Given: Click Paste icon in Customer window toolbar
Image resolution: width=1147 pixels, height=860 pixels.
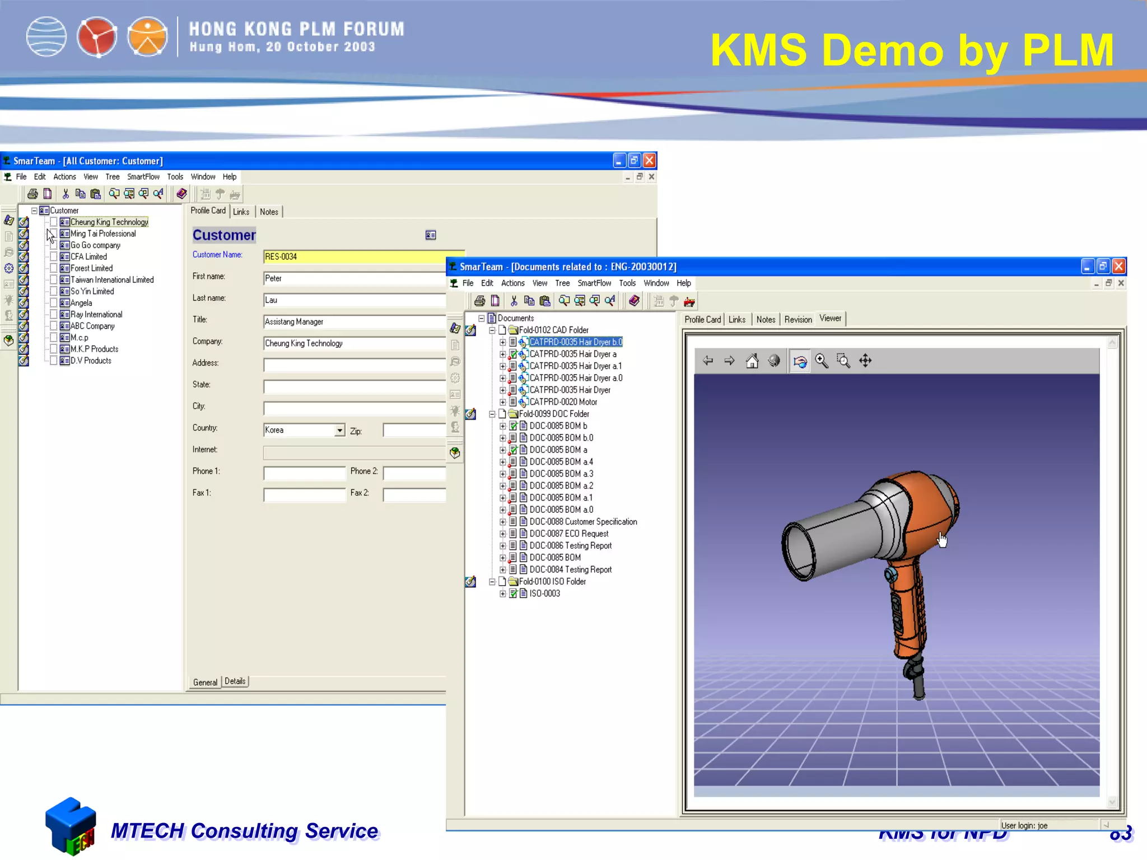Looking at the screenshot, I should [x=95, y=194].
